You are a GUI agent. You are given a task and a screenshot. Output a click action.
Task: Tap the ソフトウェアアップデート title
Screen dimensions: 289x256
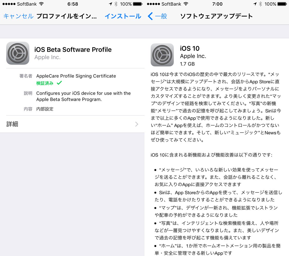pyautogui.click(x=216, y=16)
